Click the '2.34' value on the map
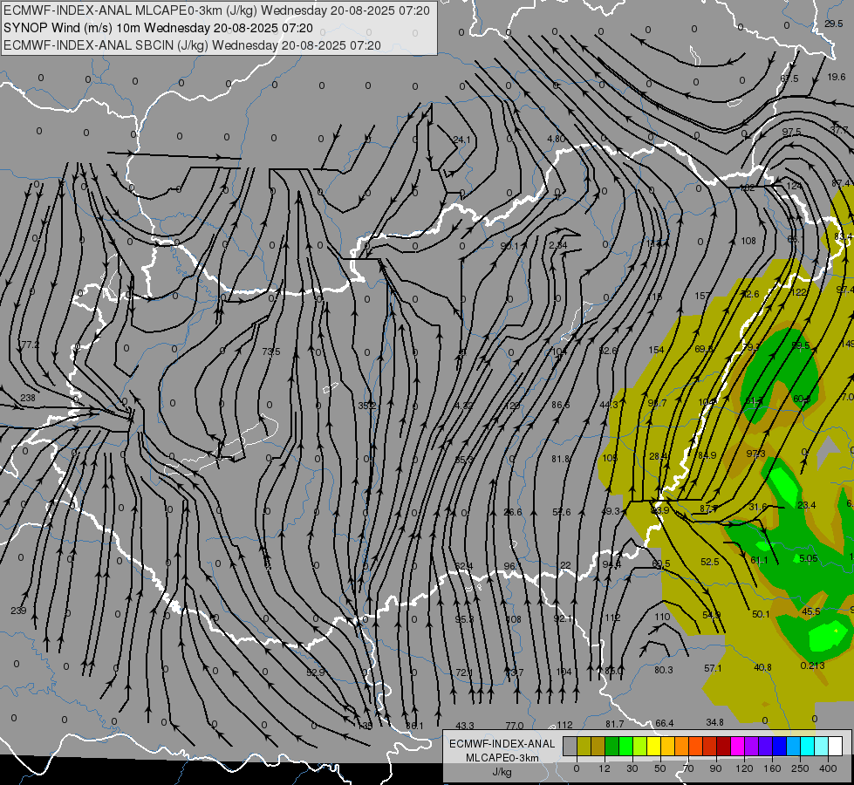This screenshot has width=854, height=785. coord(557,245)
